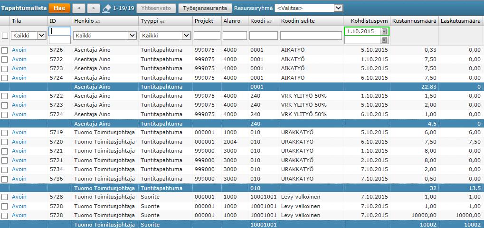Viewport: 484px width, 228px height.
Task: Check the row ID 5719 checkbox
Action: click(x=5, y=133)
